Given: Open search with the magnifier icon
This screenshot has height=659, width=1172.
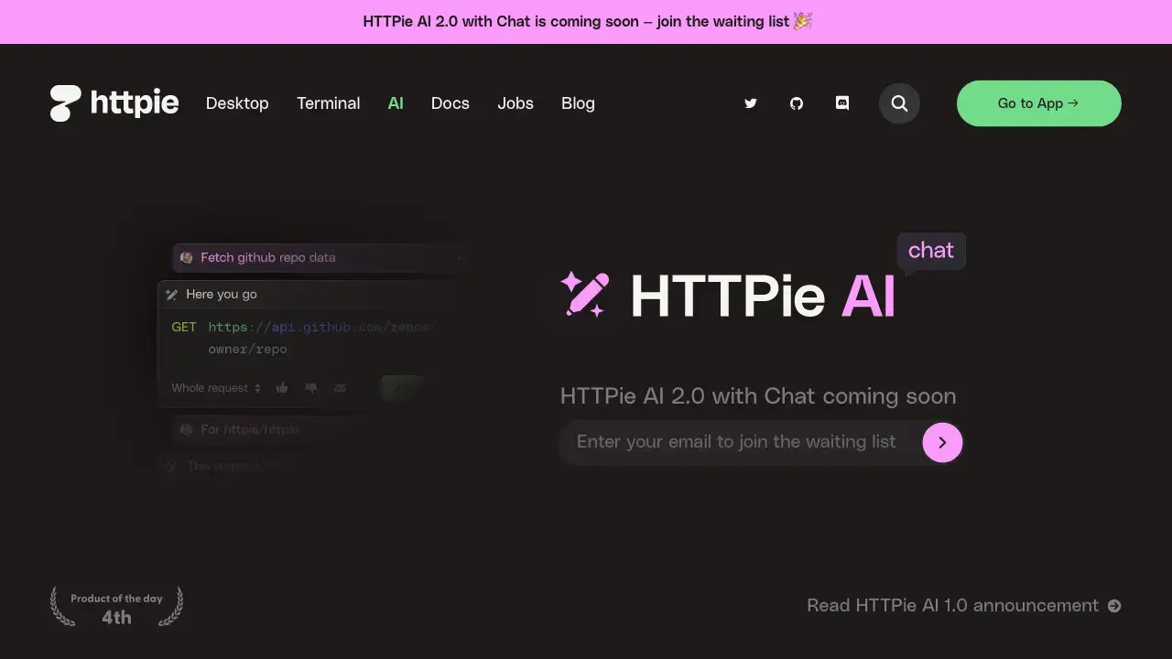Looking at the screenshot, I should point(899,103).
